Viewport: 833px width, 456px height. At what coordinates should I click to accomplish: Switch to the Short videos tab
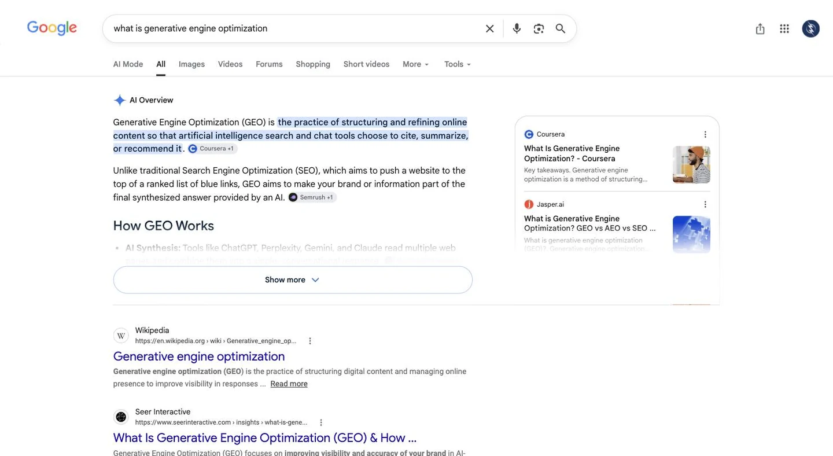(366, 64)
